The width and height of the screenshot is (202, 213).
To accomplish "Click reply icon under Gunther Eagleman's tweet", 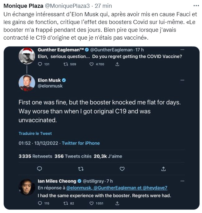I will click(39, 64).
